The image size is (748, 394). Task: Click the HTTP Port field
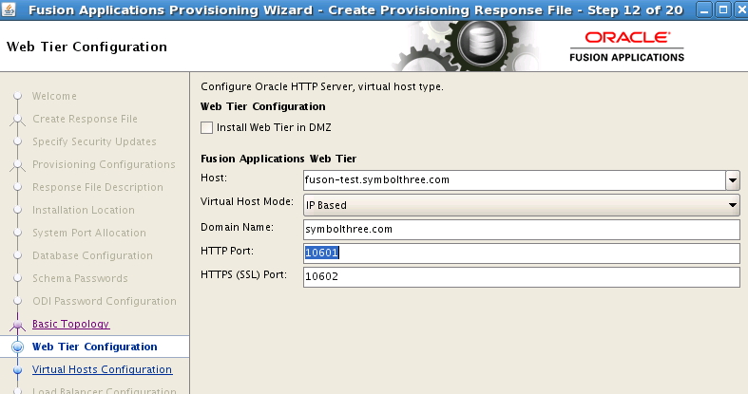tap(520, 253)
